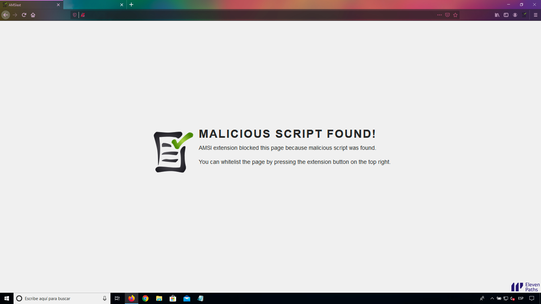Activate voice search microphone in taskbar
The width and height of the screenshot is (541, 304).
(105, 298)
